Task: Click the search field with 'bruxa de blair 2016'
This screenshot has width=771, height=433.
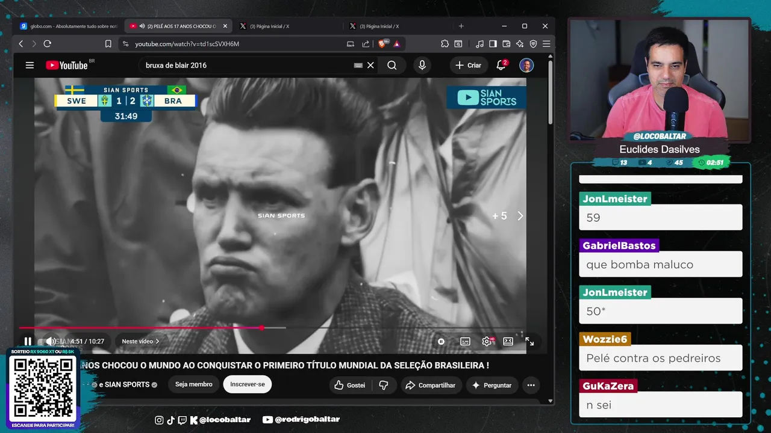Action: [247, 65]
